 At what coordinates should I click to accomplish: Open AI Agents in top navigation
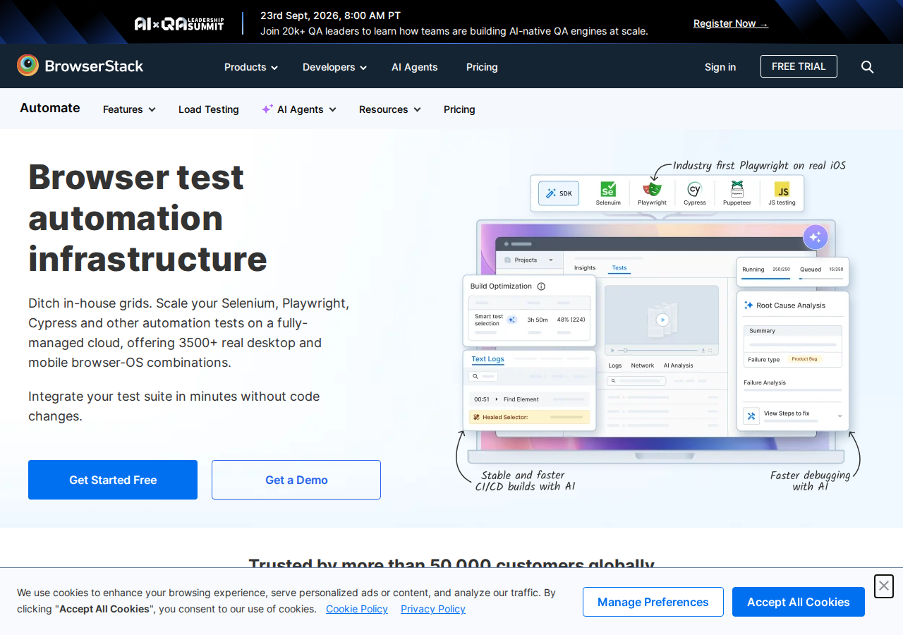click(x=415, y=67)
